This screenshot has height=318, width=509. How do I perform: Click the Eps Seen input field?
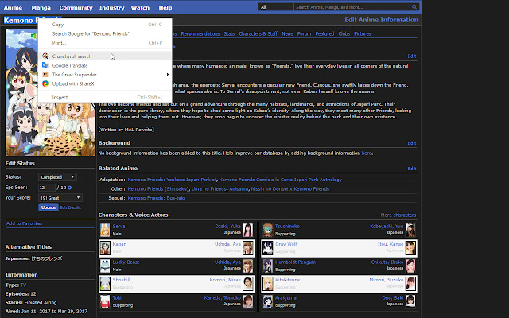(x=47, y=188)
